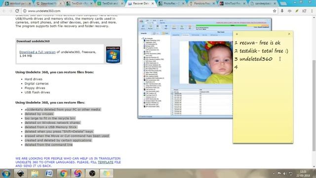
Task: Open the OBS Studio taskbar icon
Action: (92, 174)
